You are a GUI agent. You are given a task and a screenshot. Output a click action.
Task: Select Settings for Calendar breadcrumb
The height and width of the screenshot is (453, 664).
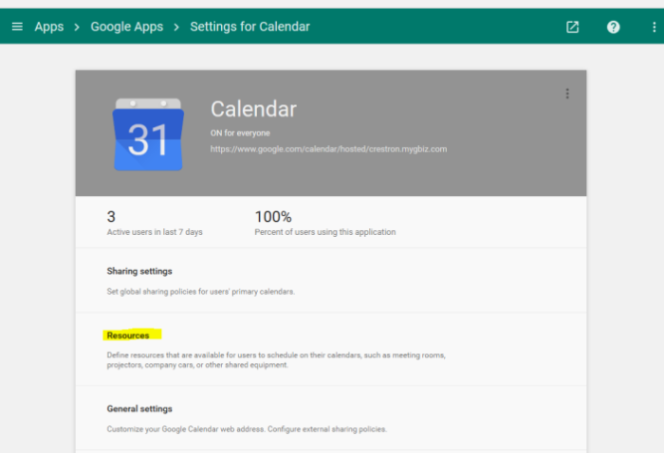[x=249, y=27]
